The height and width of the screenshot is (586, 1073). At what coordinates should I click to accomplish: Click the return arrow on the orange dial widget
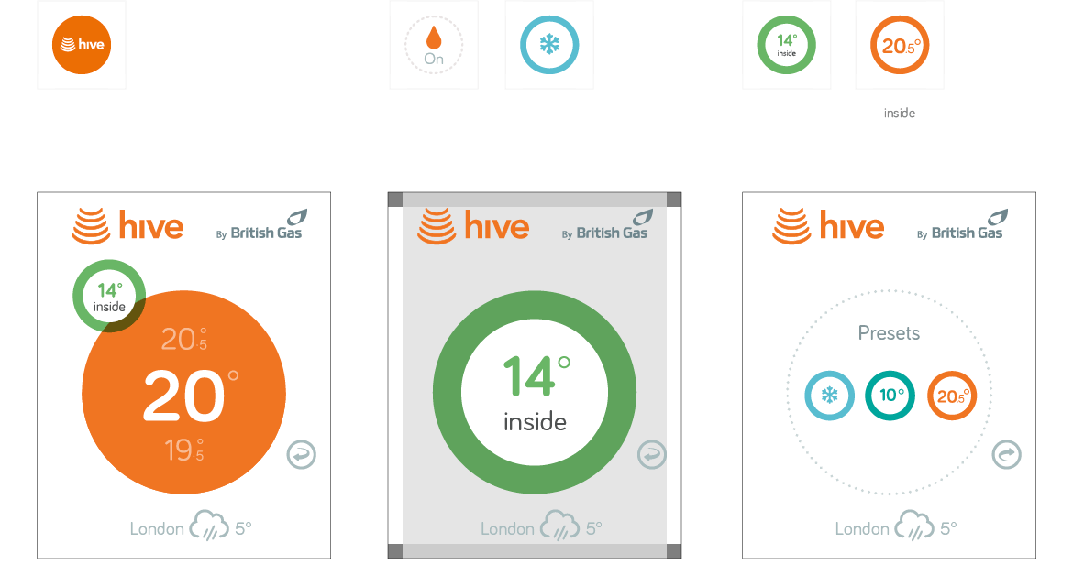point(301,454)
